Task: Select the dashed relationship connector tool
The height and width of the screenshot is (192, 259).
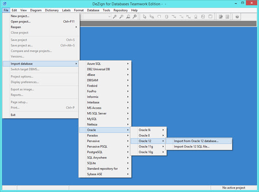Action: [x=181, y=17]
